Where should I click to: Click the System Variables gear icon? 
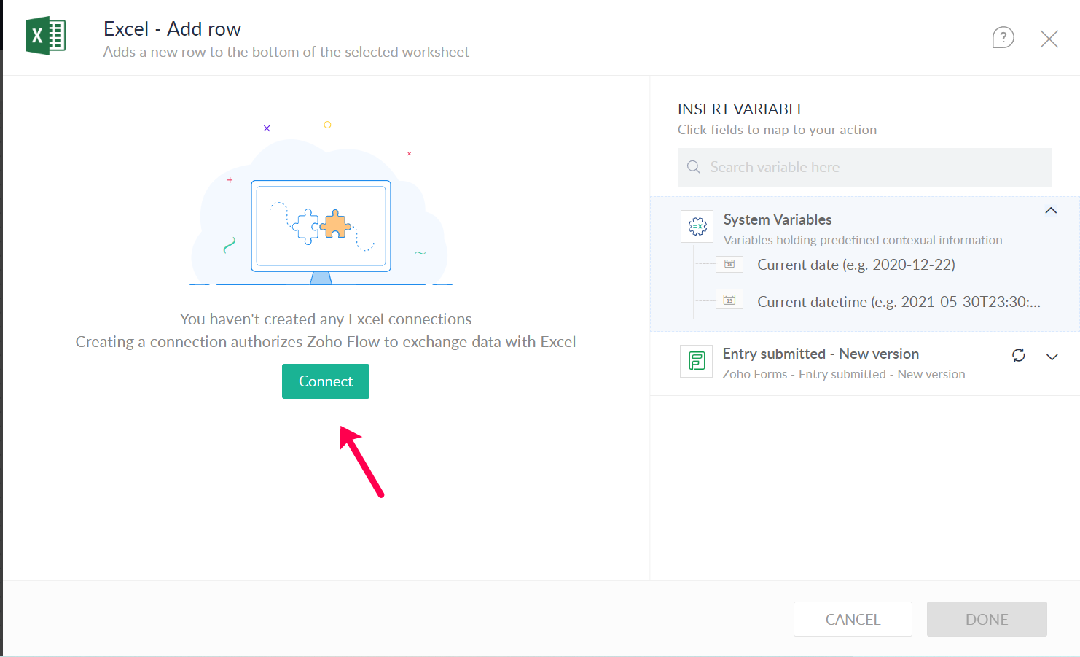[697, 227]
